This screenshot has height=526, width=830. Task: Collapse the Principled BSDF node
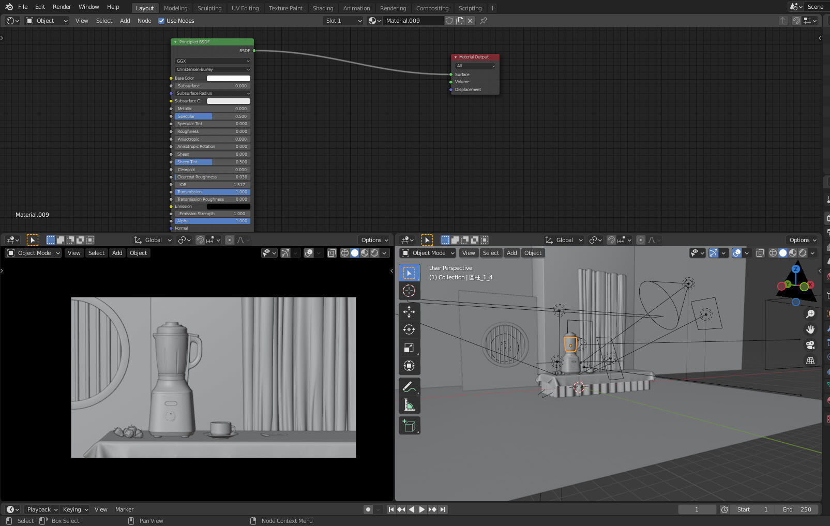click(x=175, y=42)
